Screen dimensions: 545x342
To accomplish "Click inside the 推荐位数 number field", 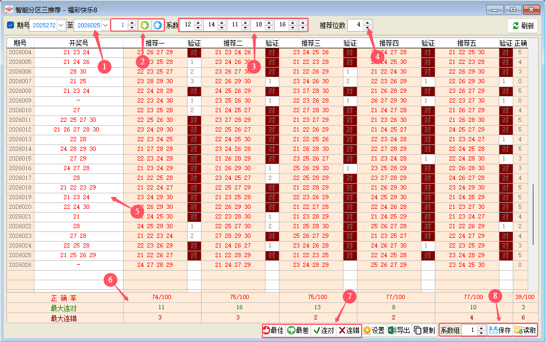I will click(x=355, y=25).
